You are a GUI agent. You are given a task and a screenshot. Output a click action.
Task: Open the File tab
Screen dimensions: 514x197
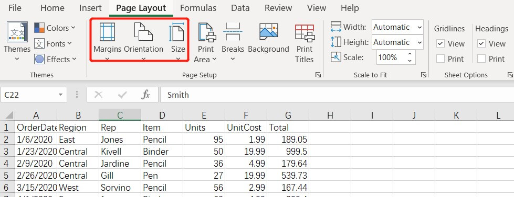15,8
